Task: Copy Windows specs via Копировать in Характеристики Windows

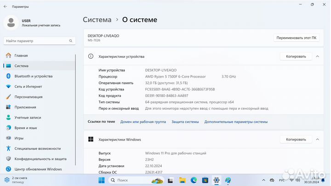Action: [x=296, y=140]
